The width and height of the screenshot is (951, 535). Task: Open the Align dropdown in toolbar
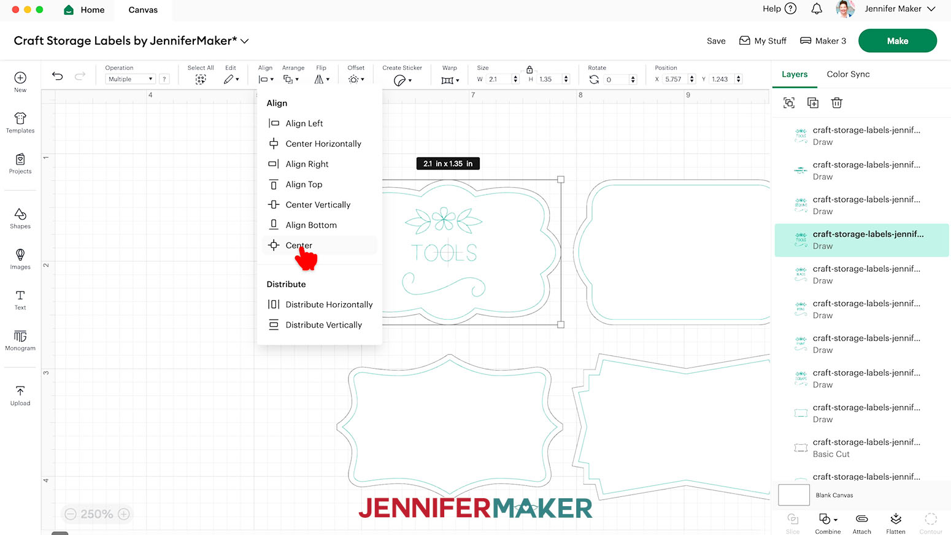coord(266,79)
